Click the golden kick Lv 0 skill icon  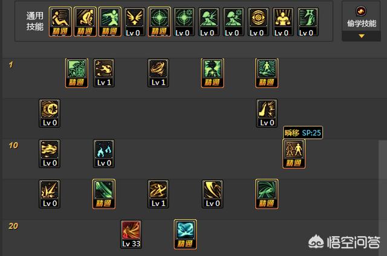267,114
